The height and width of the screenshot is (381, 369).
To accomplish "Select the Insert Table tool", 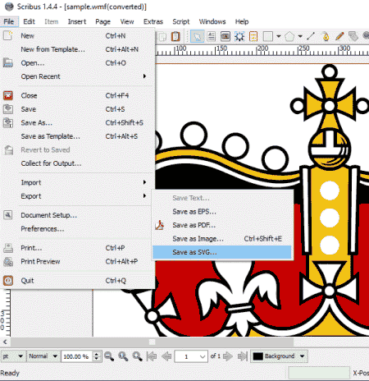I will click(253, 36).
